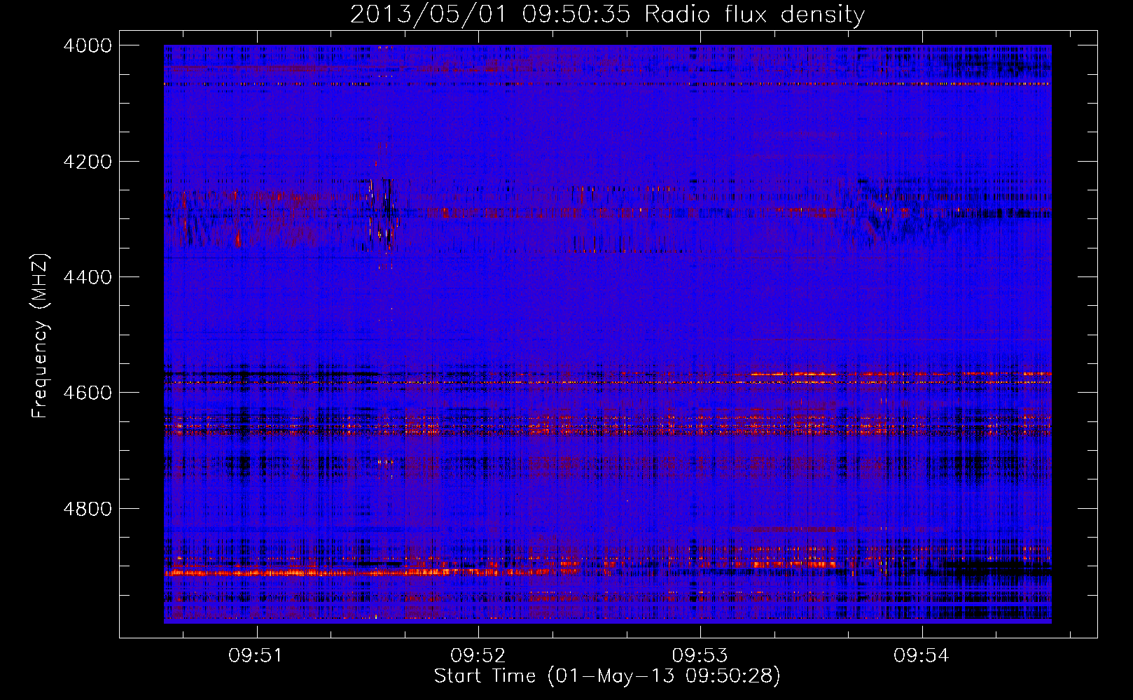The width and height of the screenshot is (1133, 700).
Task: Click the 4000 frequency axis label
Action: click(x=88, y=45)
